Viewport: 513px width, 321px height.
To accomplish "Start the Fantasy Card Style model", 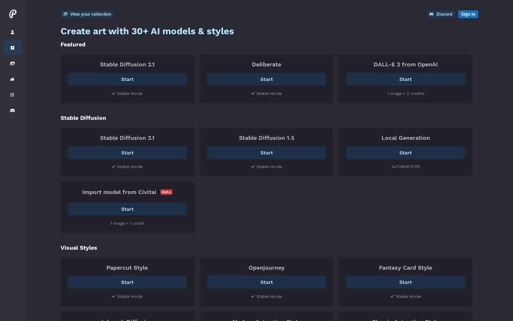I will click(x=405, y=282).
